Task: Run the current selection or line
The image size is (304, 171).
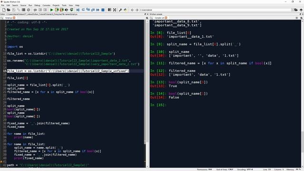Action: coord(66,9)
